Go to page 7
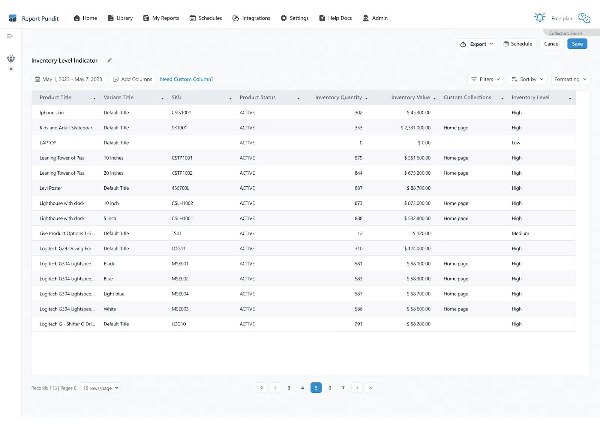This screenshot has width=600, height=424. tap(343, 388)
